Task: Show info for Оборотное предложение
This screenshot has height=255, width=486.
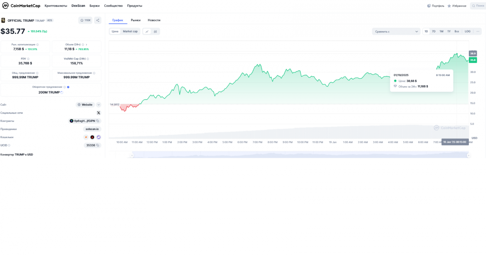Action: [65, 87]
